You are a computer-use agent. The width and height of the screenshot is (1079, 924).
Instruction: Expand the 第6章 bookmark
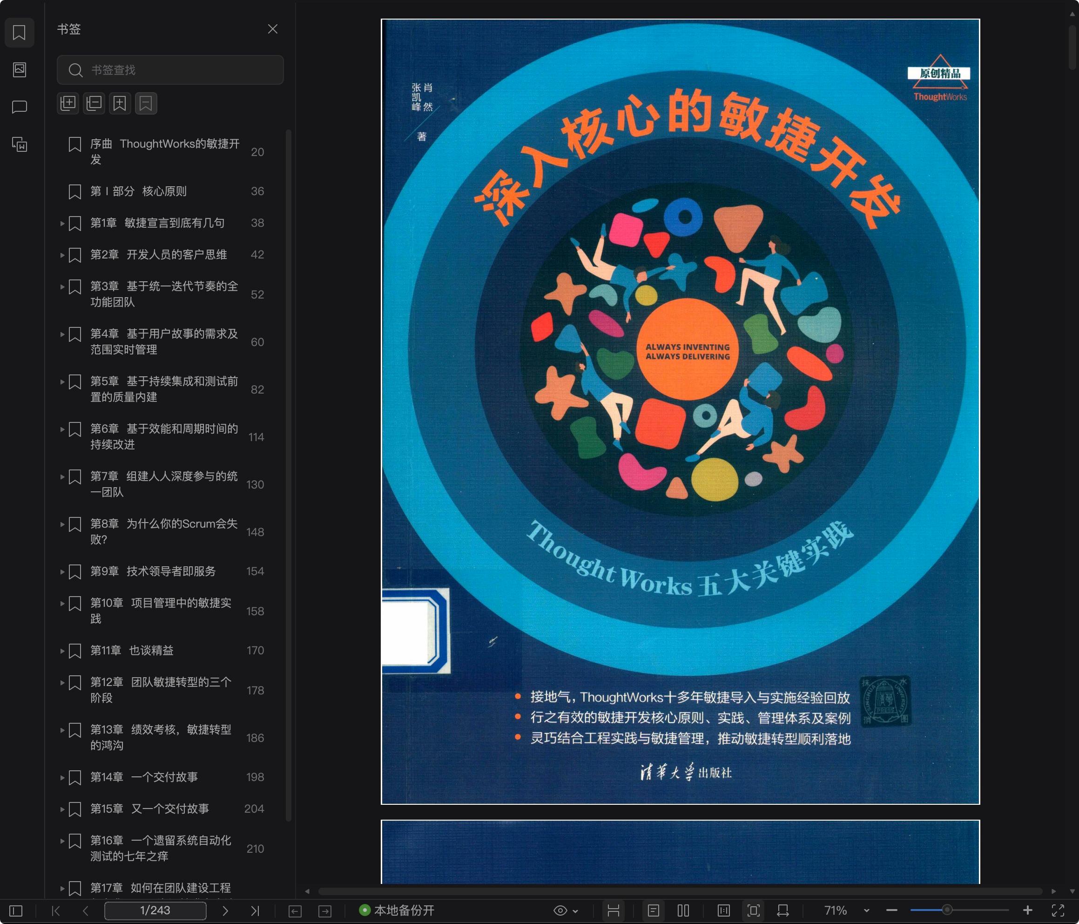[62, 429]
